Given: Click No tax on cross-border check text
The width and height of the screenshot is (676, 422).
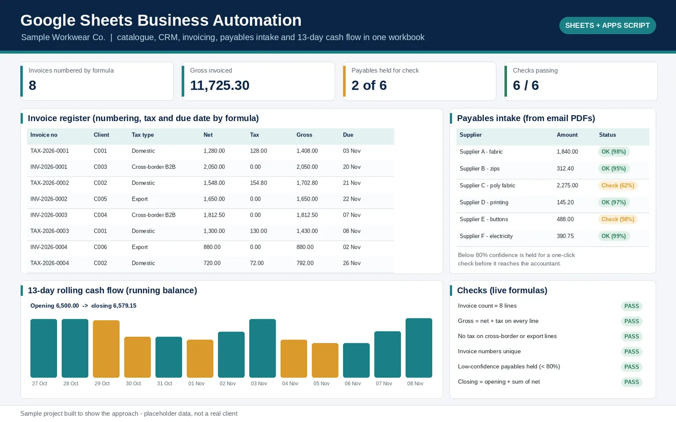Looking at the screenshot, I should click(507, 336).
